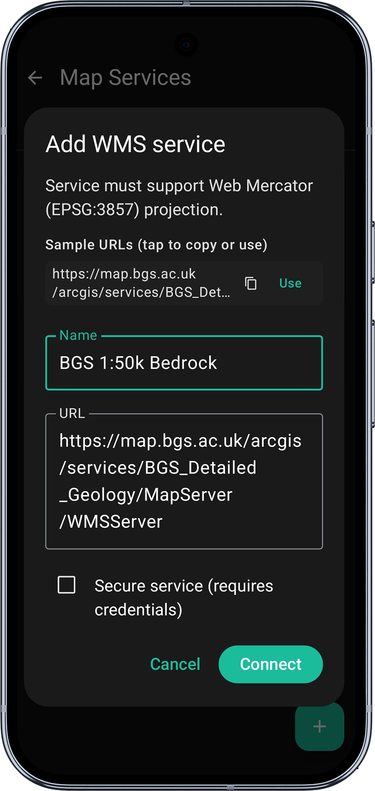The width and height of the screenshot is (375, 791).
Task: Tap the Add WMS service dialog heading
Action: pos(135,144)
